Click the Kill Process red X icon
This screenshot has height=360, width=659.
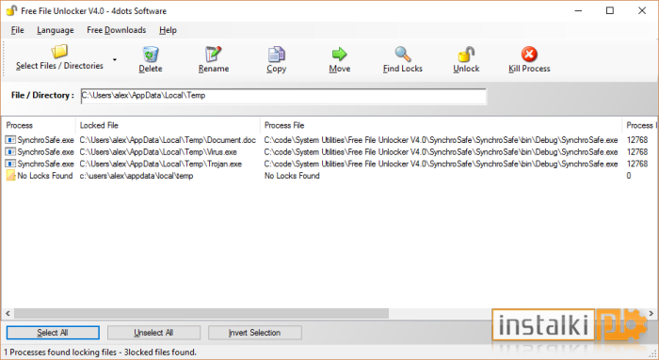click(529, 55)
